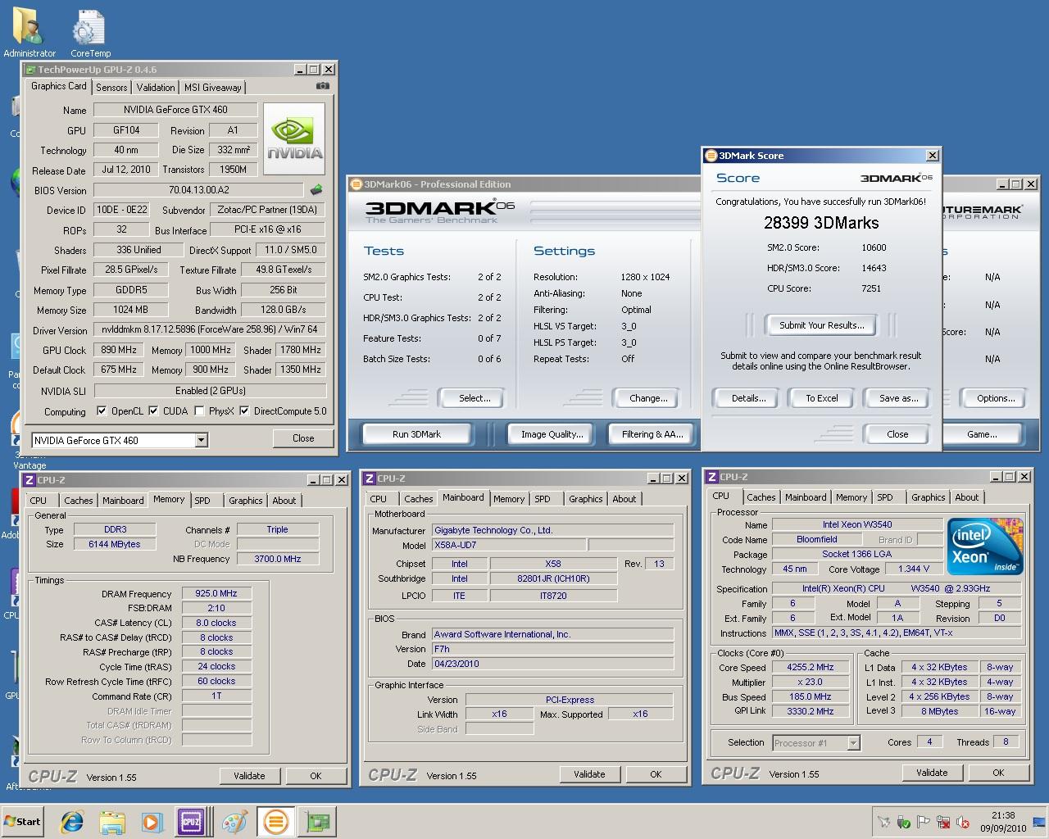The image size is (1049, 839).
Task: Switch to CPU-Z via the taskbar icon
Action: coord(191,822)
